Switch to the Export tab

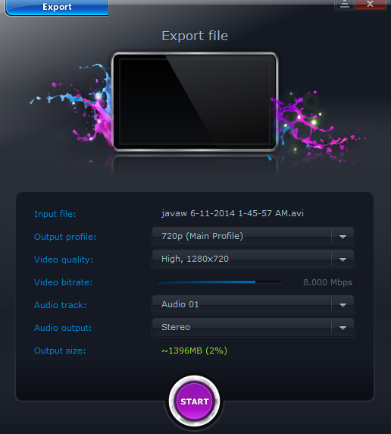[x=57, y=7]
